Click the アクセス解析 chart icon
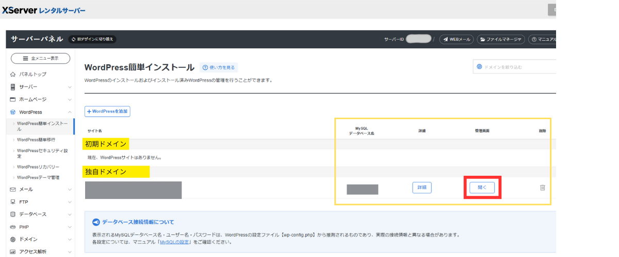The width and height of the screenshot is (619, 257). coord(13,252)
